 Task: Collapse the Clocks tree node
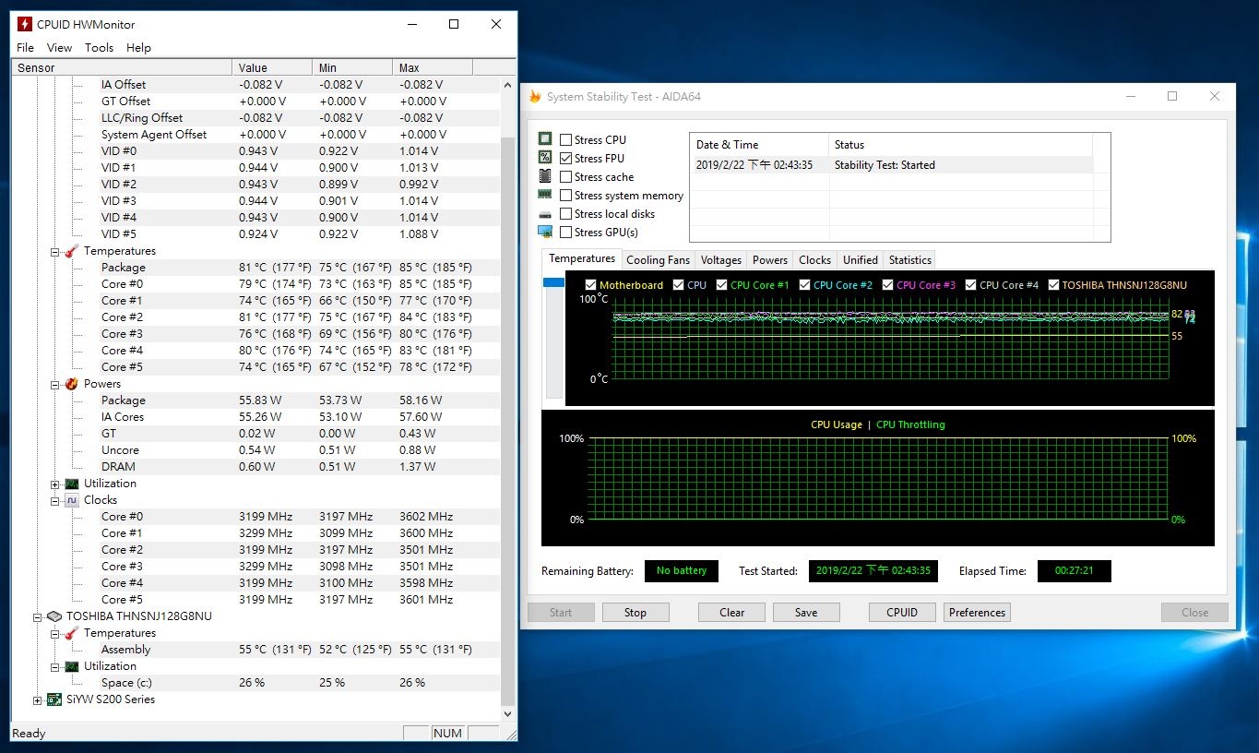coord(54,501)
